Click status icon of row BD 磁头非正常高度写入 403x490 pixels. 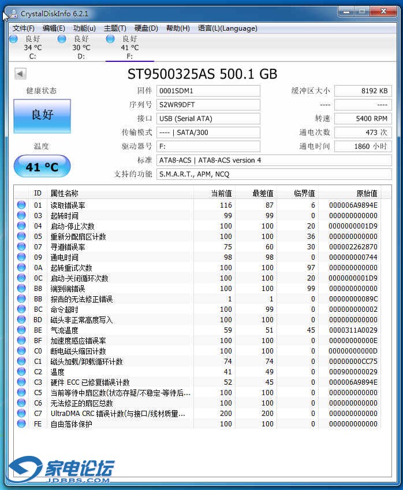coord(21,319)
